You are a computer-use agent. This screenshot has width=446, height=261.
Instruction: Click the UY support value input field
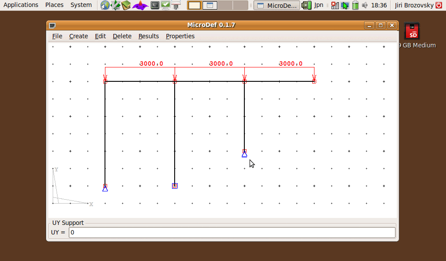coord(232,232)
